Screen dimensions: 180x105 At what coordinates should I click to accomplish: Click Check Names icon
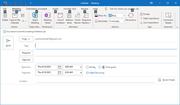[x=78, y=16]
